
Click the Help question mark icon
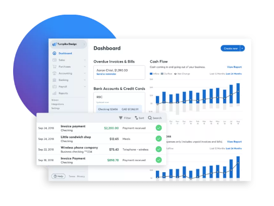coord(55,176)
